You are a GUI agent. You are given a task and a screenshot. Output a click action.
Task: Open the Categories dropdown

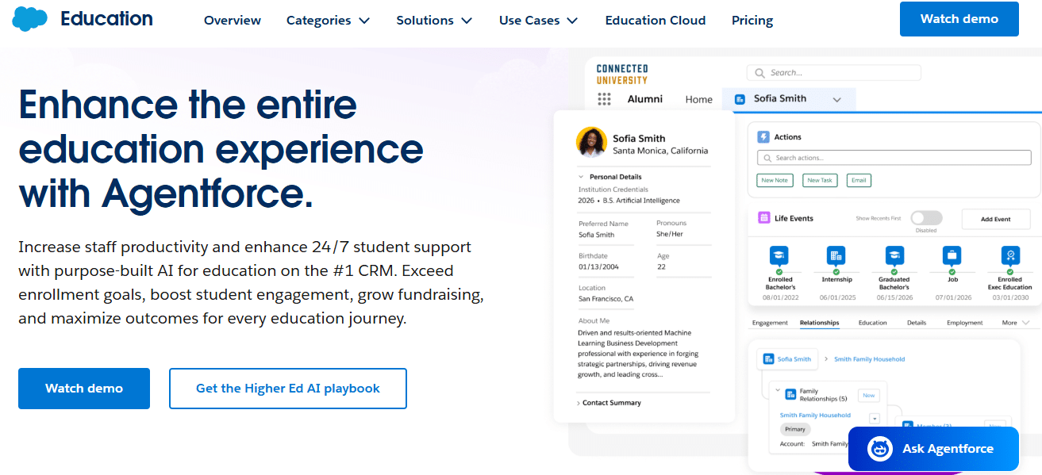point(328,20)
